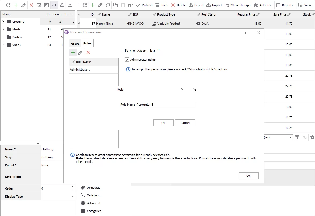Confirm the new role with OK button
The width and height of the screenshot is (315, 216).
click(x=163, y=123)
